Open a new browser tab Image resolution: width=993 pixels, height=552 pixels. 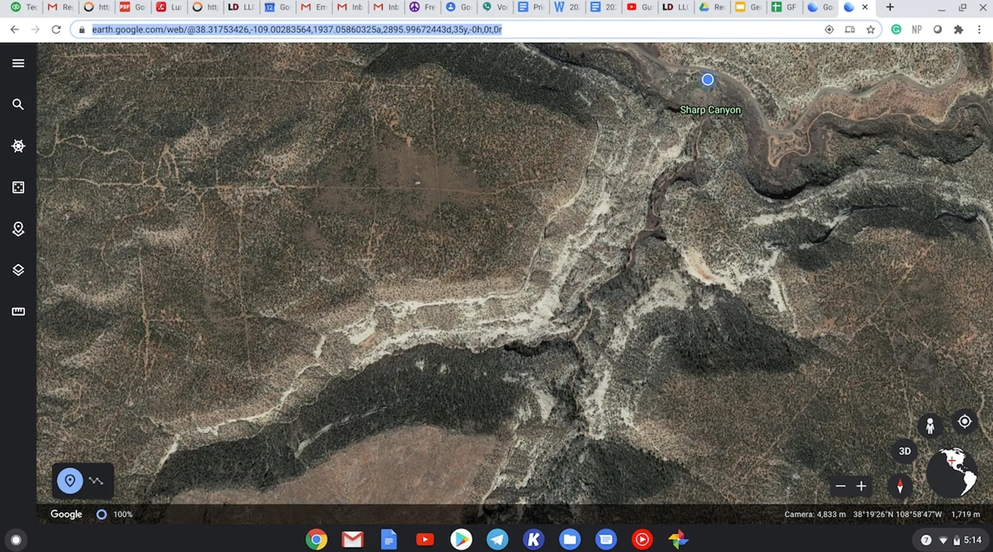point(890,7)
